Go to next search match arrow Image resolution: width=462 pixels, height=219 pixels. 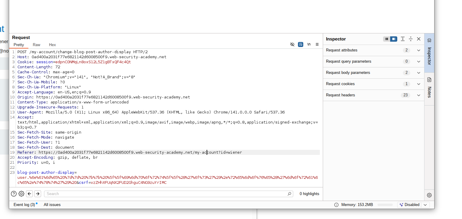(x=38, y=194)
